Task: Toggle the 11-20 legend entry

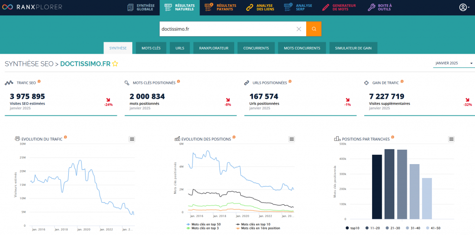Action: point(373,228)
